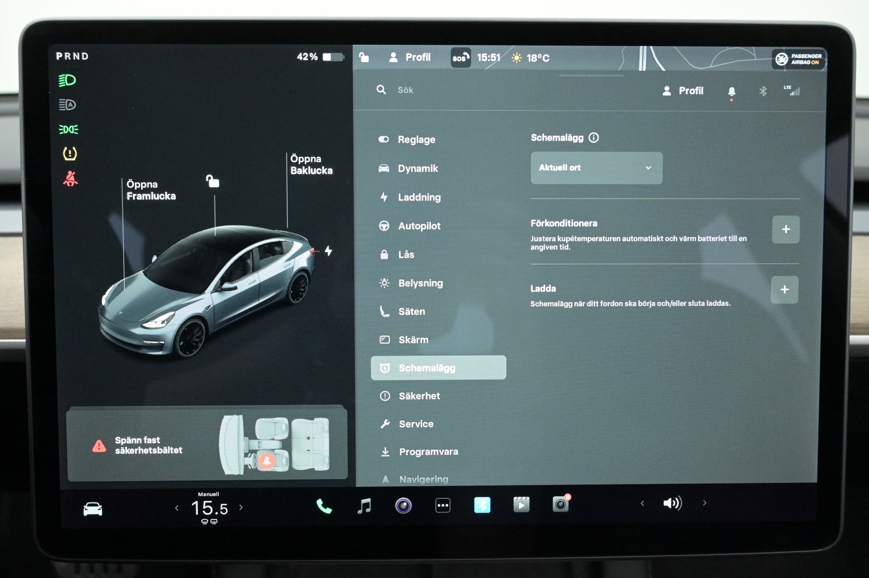Tap Öppna Baklucka to open the trunk
This screenshot has height=578, width=869.
click(x=311, y=165)
